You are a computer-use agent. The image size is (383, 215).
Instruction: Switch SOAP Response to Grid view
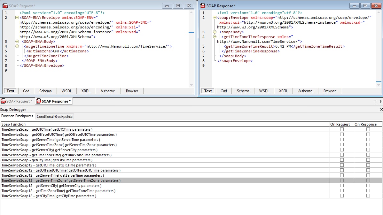point(224,91)
